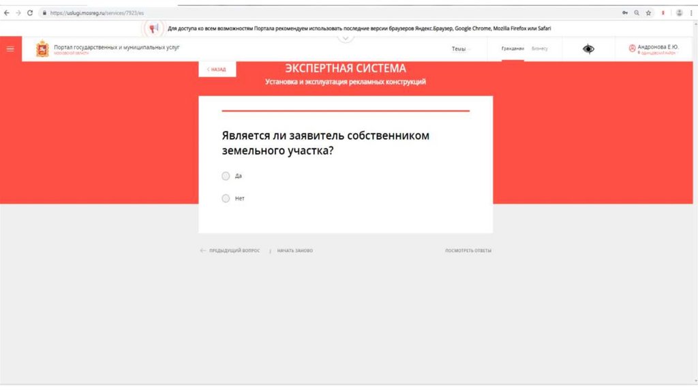Viewport: 698px width, 391px height.
Task: Open saved passwords key icon
Action: [625, 13]
